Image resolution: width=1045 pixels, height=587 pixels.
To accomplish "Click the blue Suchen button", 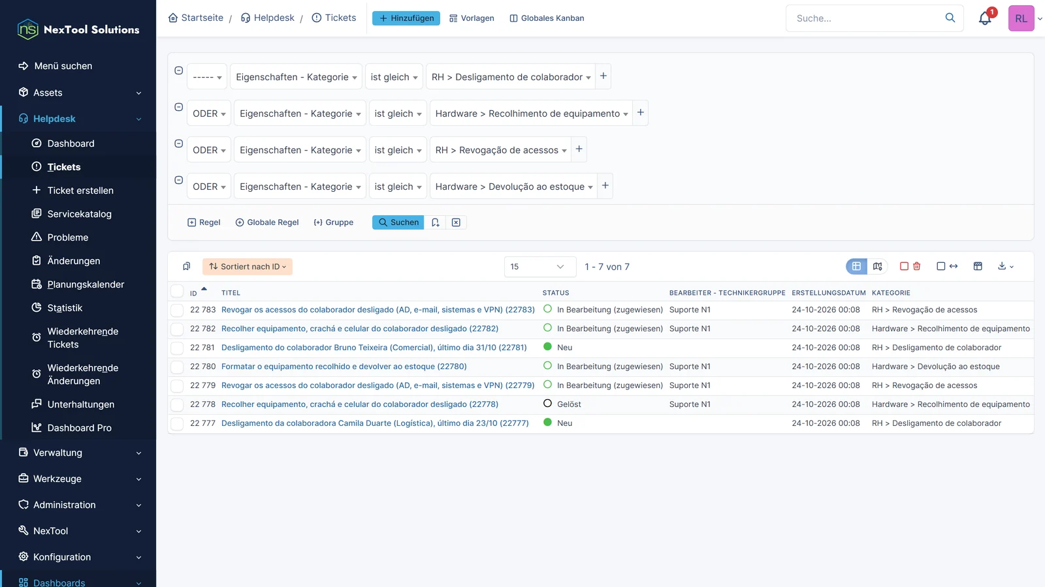I will [398, 222].
